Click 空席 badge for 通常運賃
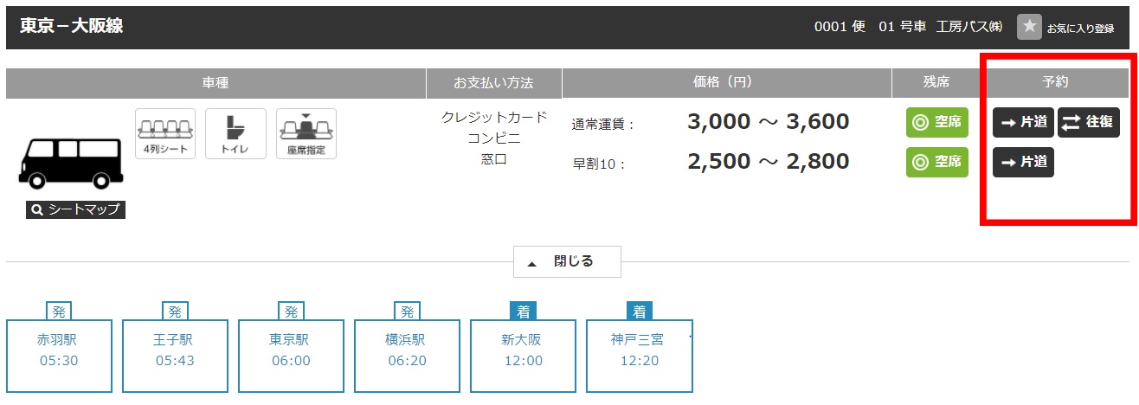 click(936, 123)
